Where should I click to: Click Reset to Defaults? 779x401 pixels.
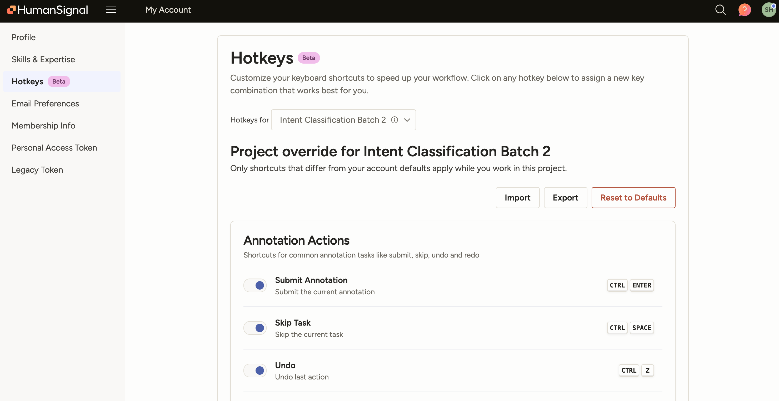point(633,198)
